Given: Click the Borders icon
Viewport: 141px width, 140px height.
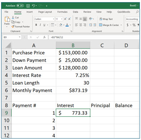Looking at the screenshot, I should pos(53,25).
